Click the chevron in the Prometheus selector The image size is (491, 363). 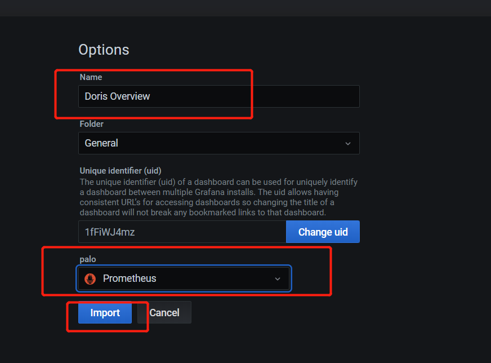click(277, 278)
